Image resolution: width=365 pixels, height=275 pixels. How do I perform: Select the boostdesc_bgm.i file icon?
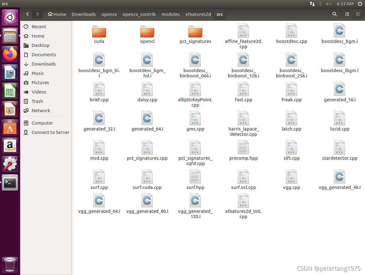coord(340,30)
